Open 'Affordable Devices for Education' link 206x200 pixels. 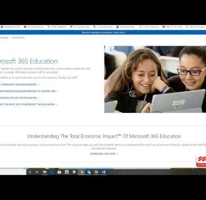[20, 98]
